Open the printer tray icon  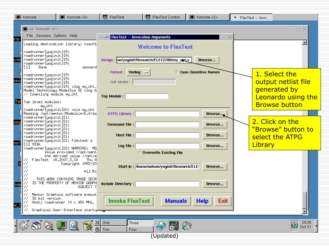[187, 226]
